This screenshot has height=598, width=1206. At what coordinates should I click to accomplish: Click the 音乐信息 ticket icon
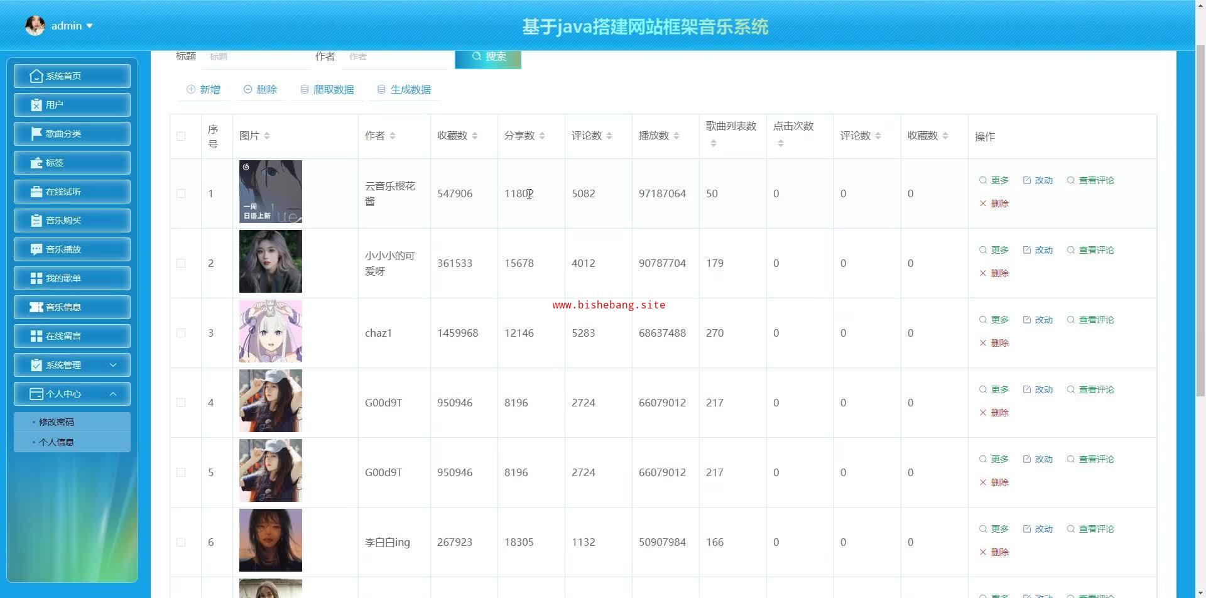click(x=36, y=307)
